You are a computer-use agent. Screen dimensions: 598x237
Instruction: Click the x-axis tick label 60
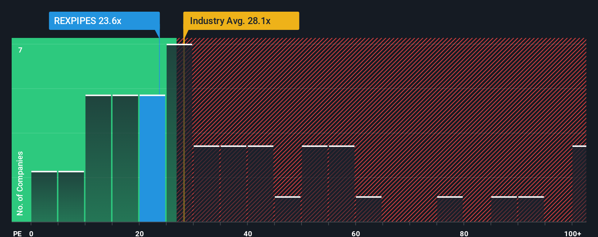click(x=356, y=233)
